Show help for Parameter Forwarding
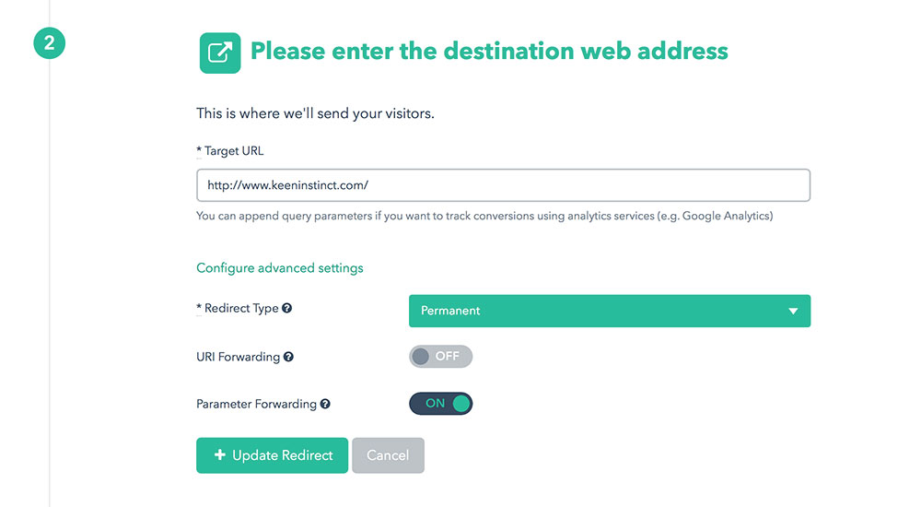 coord(325,404)
